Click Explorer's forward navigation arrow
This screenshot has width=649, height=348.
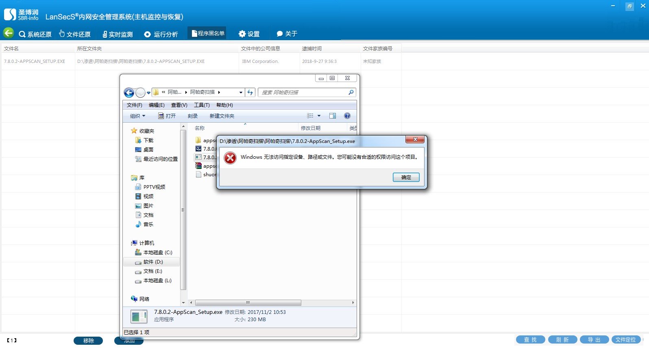[140, 93]
